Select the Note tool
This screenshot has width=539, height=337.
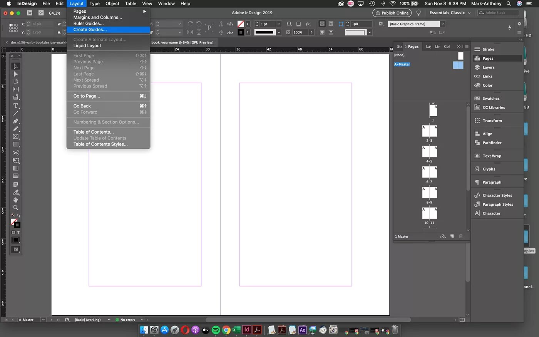tap(16, 185)
